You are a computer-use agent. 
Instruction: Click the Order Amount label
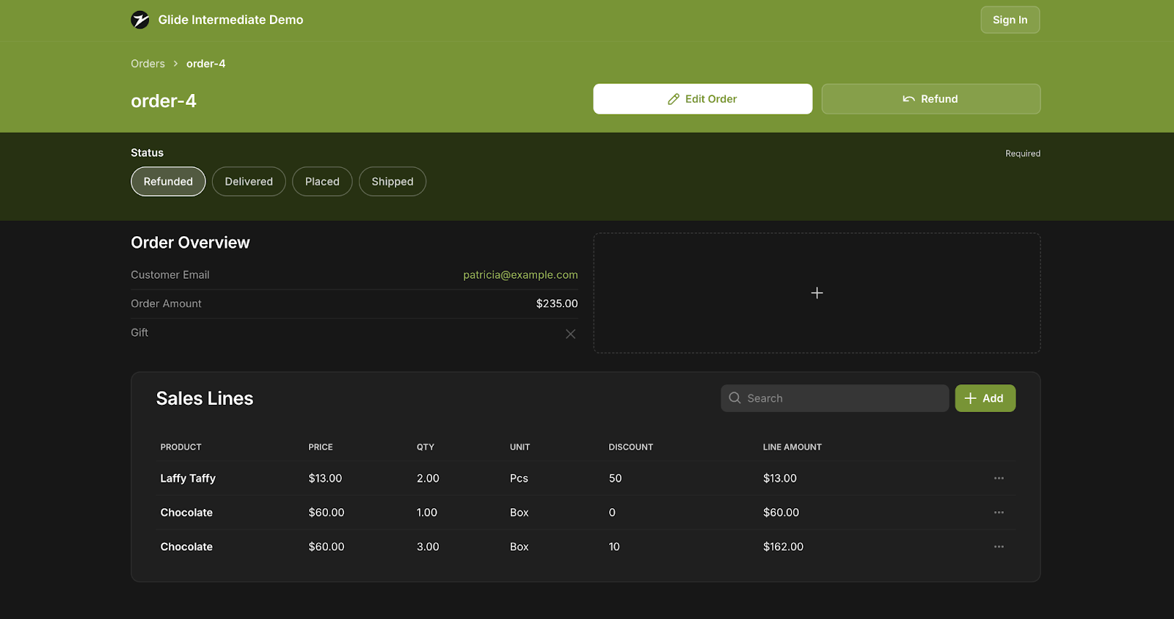click(x=166, y=304)
